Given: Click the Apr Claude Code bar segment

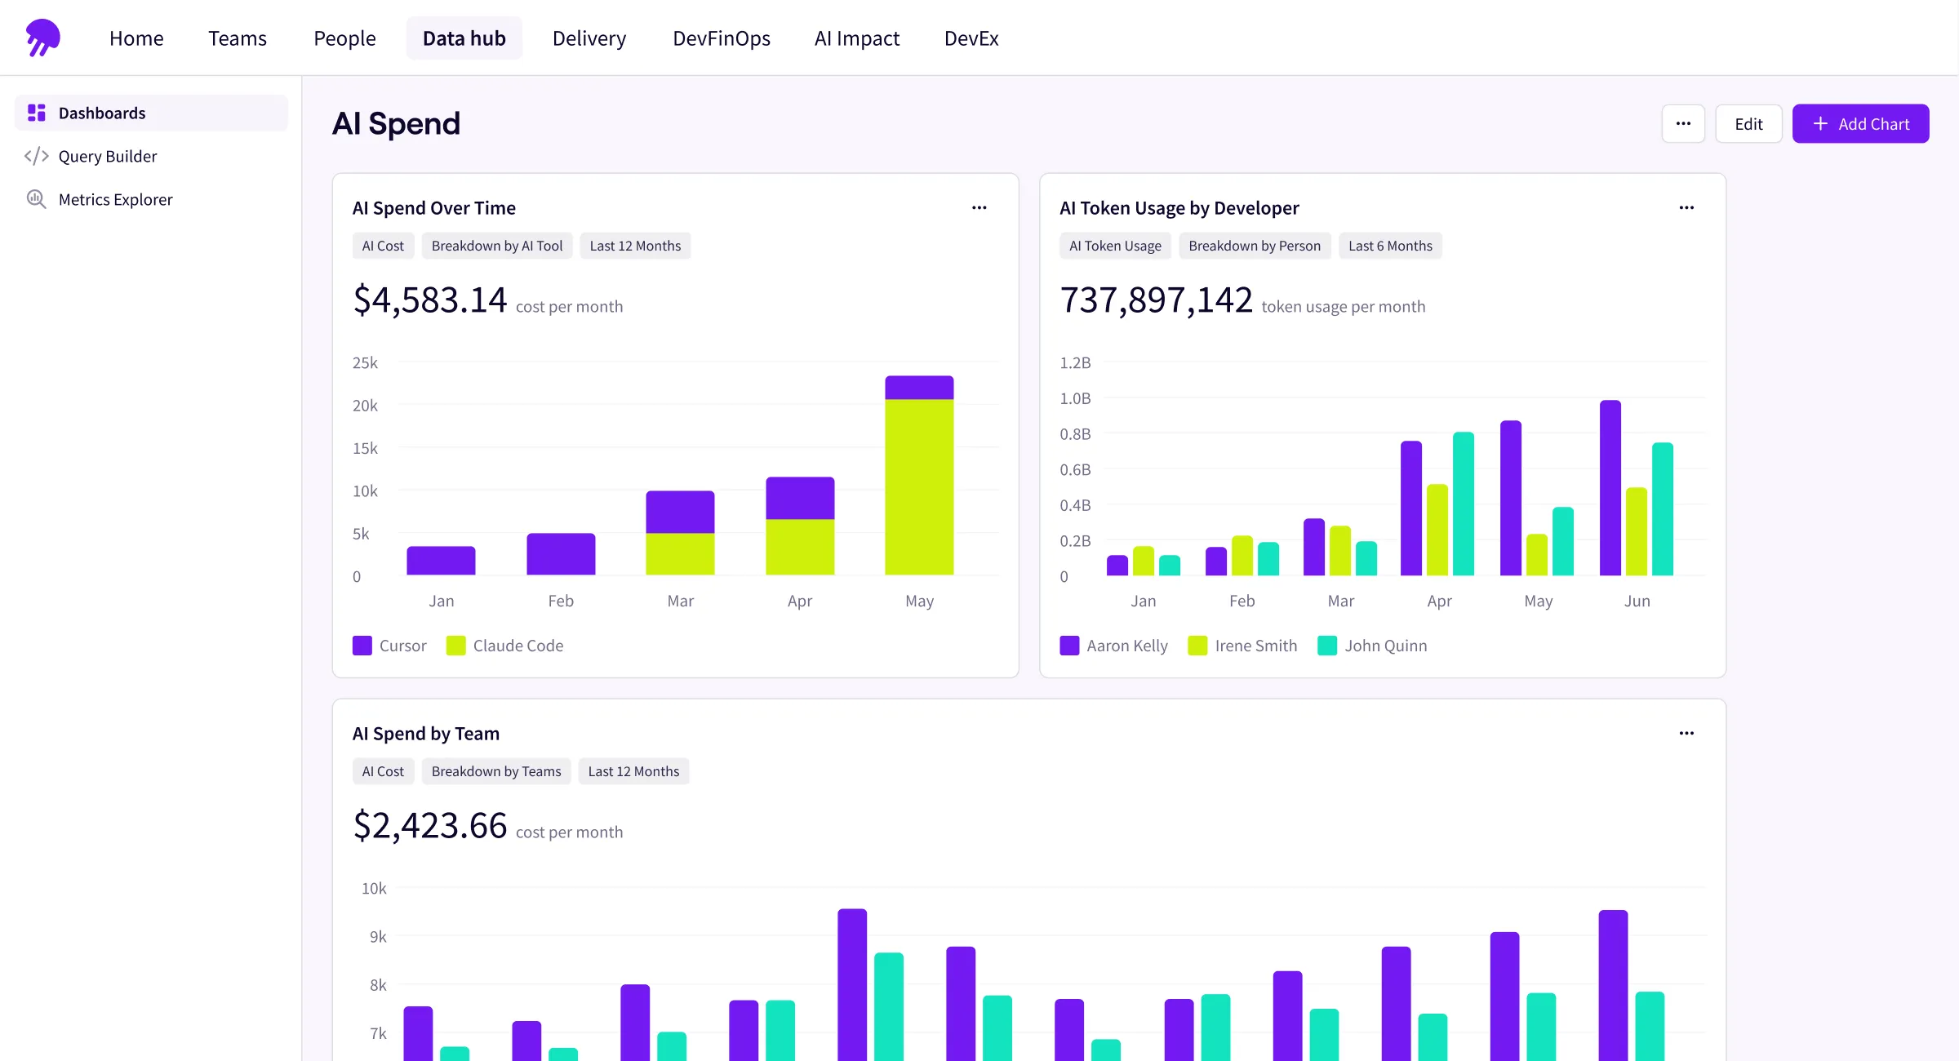Looking at the screenshot, I should (x=800, y=547).
